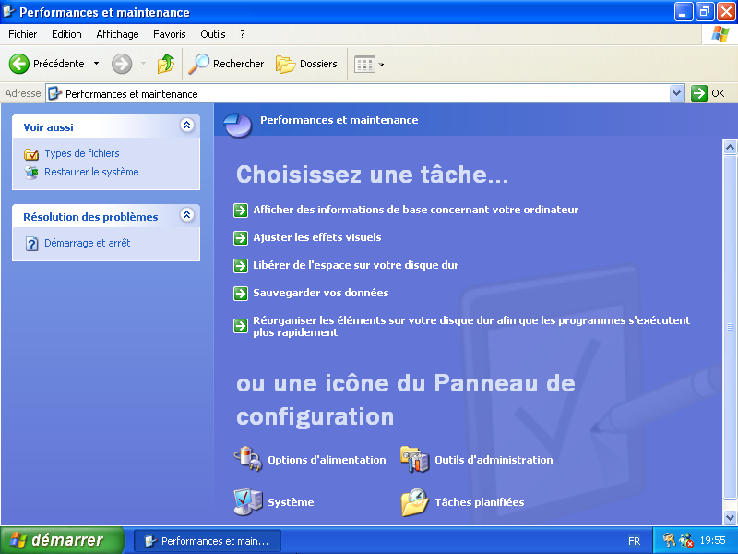This screenshot has width=738, height=554.
Task: Open the ? help menu
Action: click(243, 34)
